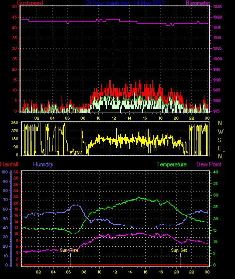235x279 pixels.
Task: Click barometer axis value 980
Action: [x=217, y=101]
